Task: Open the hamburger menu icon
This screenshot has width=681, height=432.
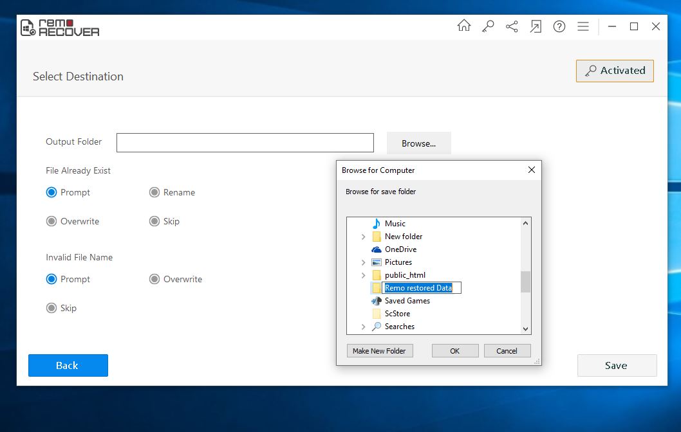Action: 583,26
